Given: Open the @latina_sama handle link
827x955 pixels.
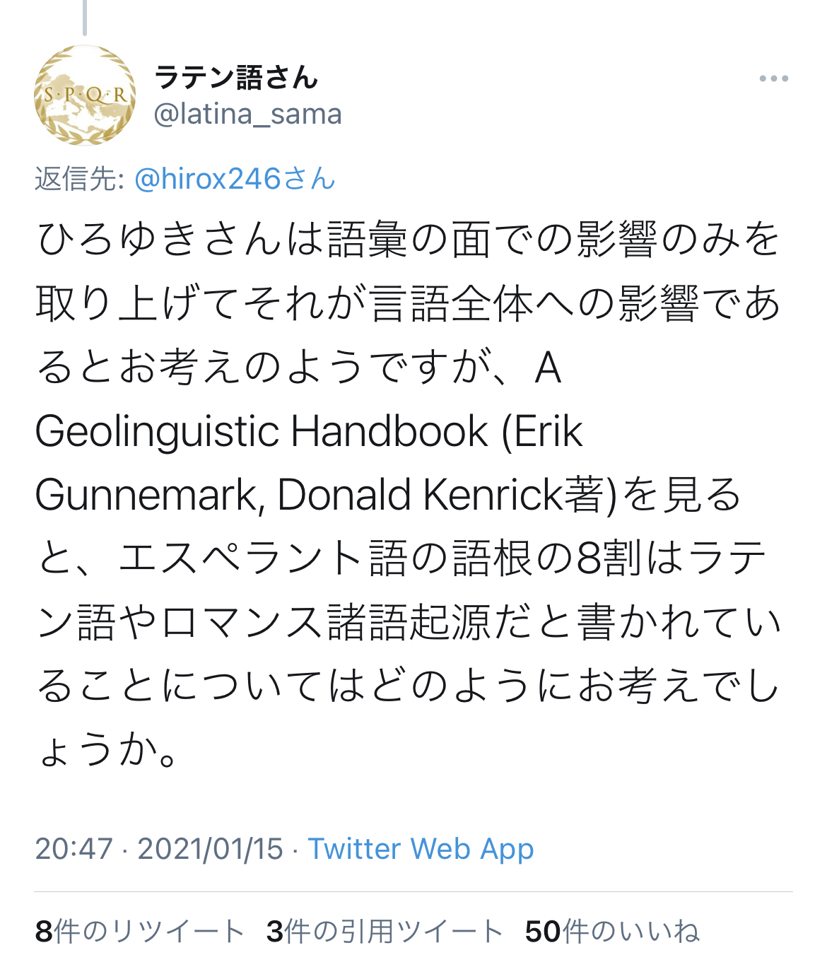Looking at the screenshot, I should click(247, 114).
